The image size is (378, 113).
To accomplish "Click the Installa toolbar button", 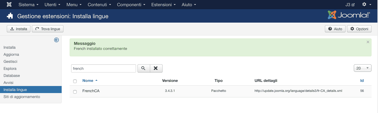I will pos(19,29).
